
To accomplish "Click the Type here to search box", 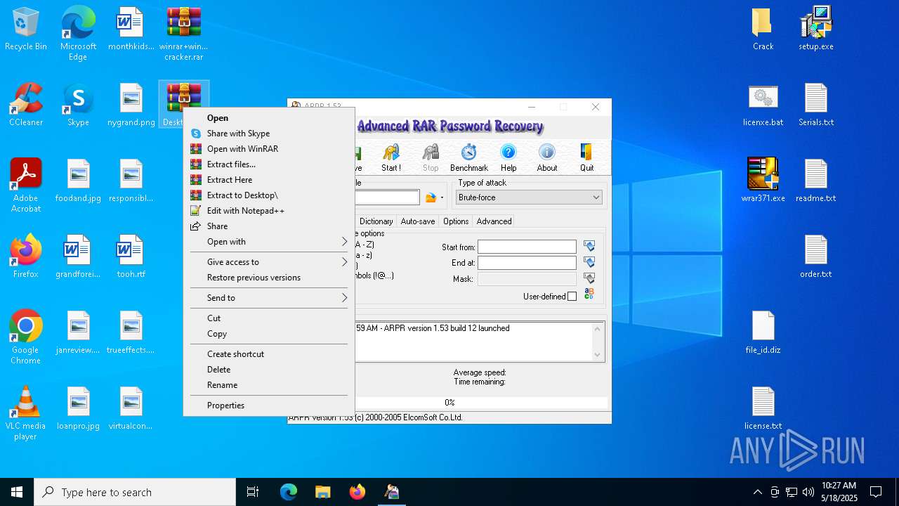I will click(135, 492).
